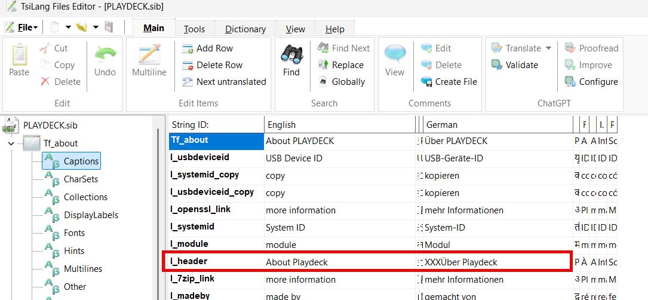Collapse the Tf_about tree node
648x300 pixels.
click(11, 143)
